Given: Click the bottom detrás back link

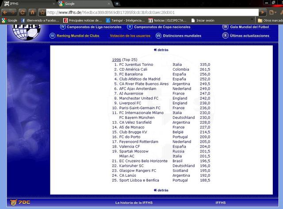Looking at the screenshot, I should tap(161, 190).
